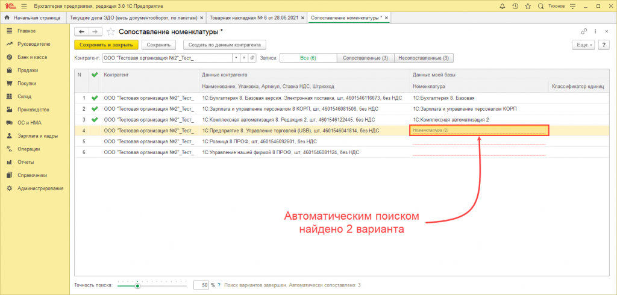This screenshot has height=295, width=617.
Task: Open history clock icon in title bar
Action: click(515, 6)
